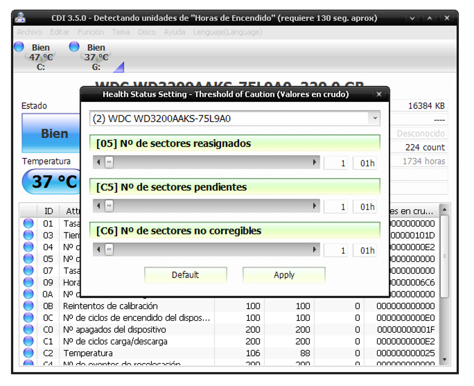Click the 16384 KB buffer size field
The width and height of the screenshot is (474, 386).
(x=419, y=106)
